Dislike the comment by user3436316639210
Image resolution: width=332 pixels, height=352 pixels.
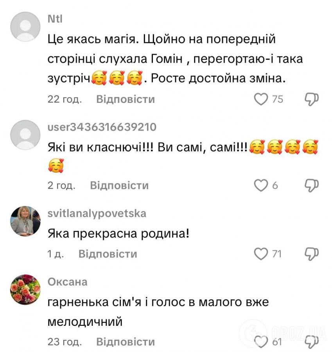click(x=312, y=185)
